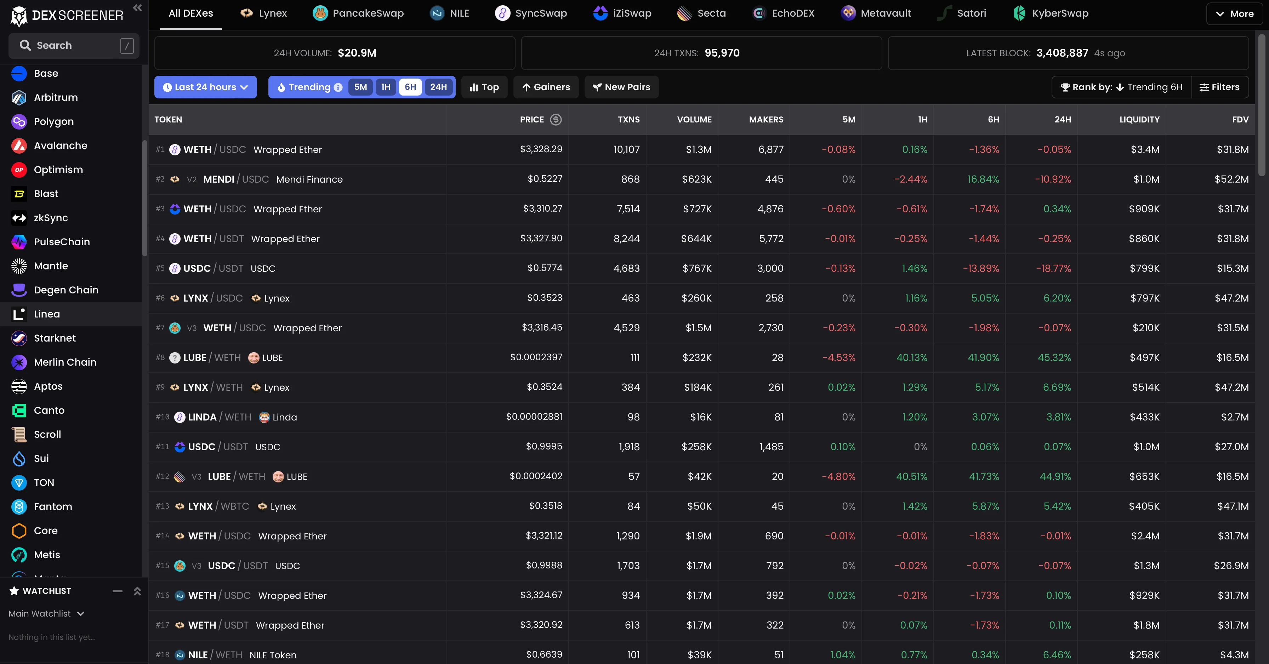Collapse the sidebar with double-chevron icon

pyautogui.click(x=137, y=8)
